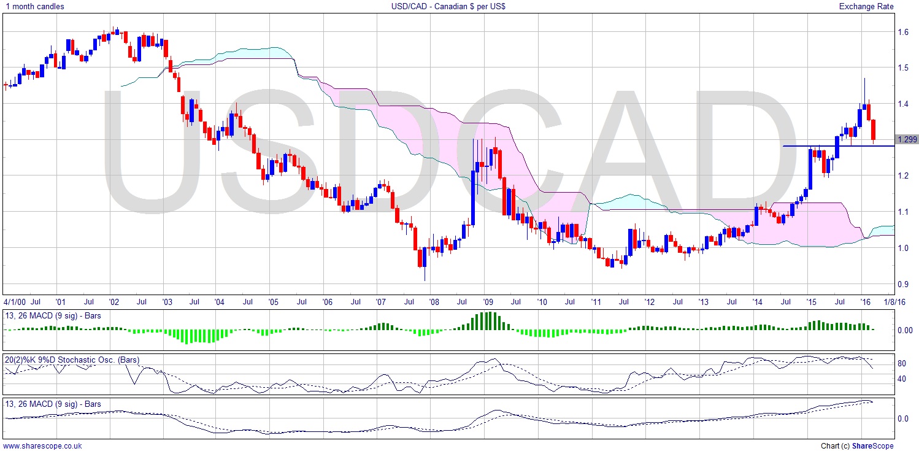Click the www.sharescope.co.uk link
919x451 pixels.
coord(42,446)
